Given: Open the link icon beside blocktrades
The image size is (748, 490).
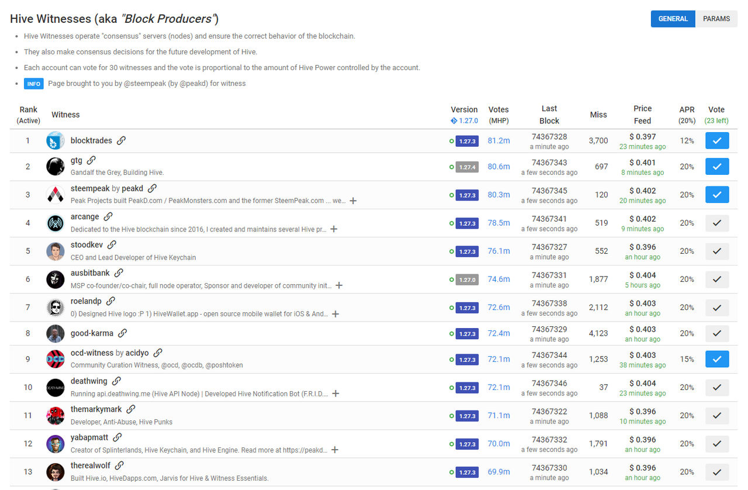Looking at the screenshot, I should (x=122, y=140).
